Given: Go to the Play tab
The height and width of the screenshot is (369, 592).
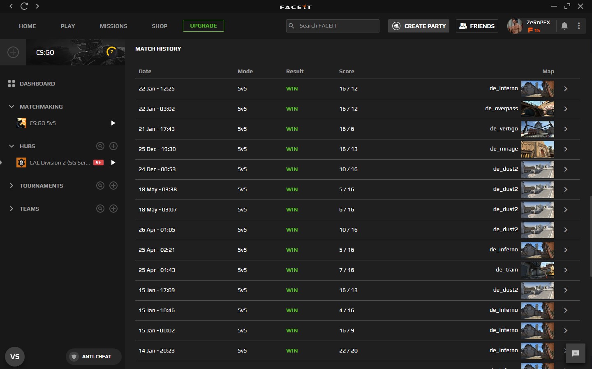Looking at the screenshot, I should coord(68,26).
